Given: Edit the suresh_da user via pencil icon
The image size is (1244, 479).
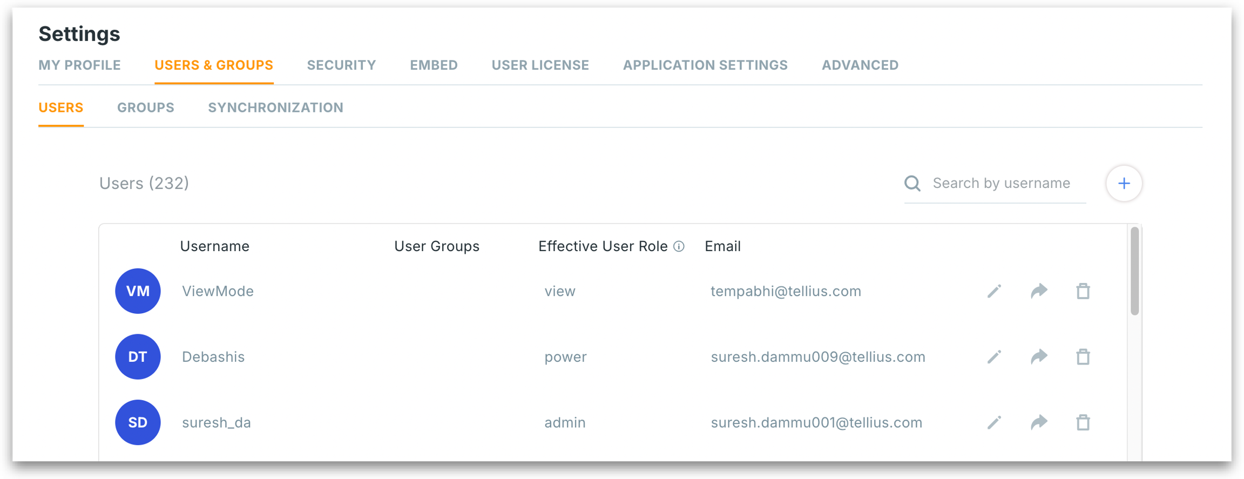Looking at the screenshot, I should (994, 422).
